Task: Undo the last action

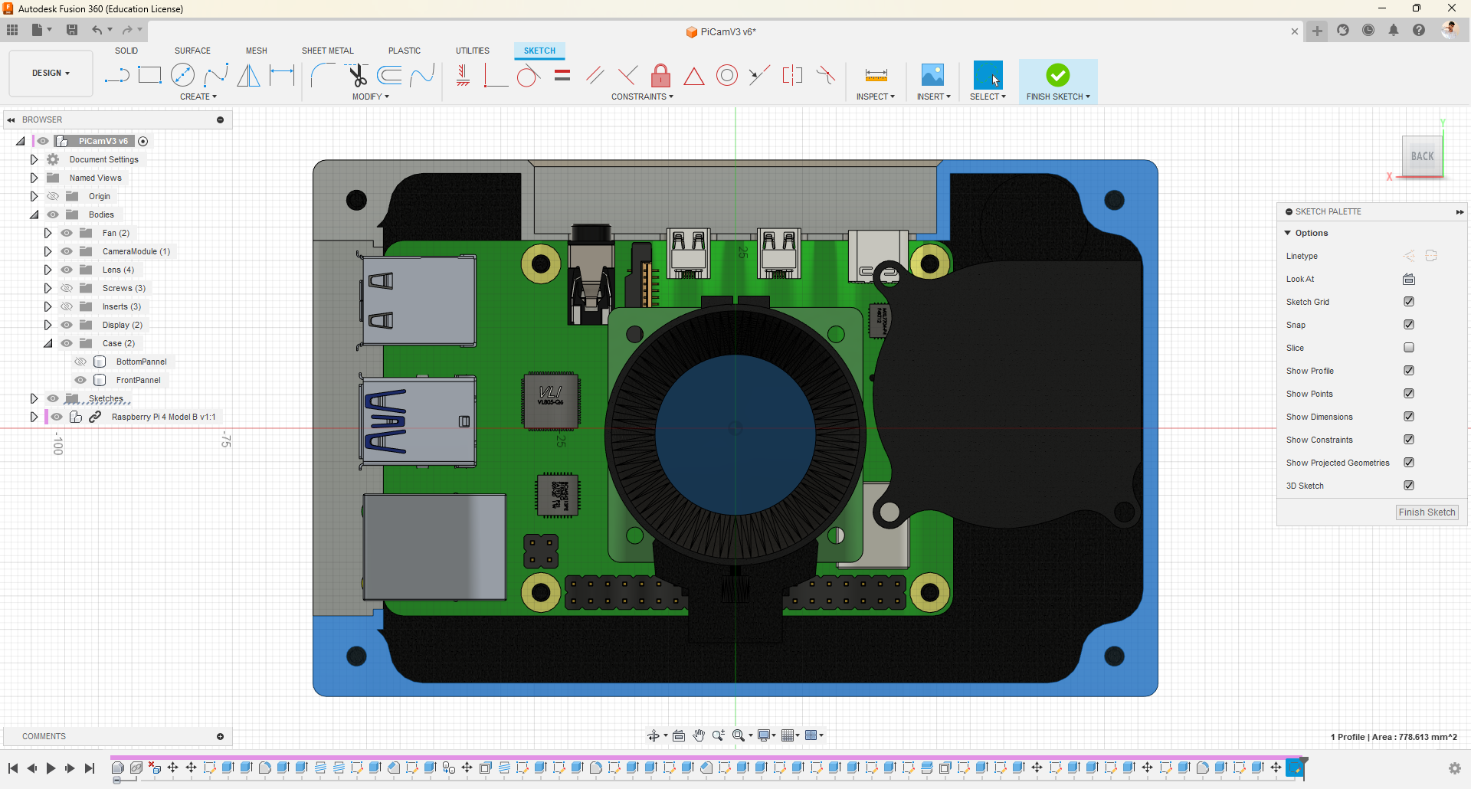Action: (x=97, y=30)
